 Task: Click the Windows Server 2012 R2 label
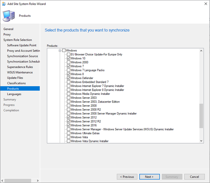(x=86, y=121)
